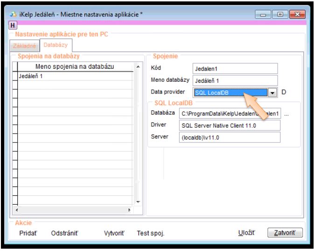
Task: Open the Data provider dropdown arrow
Action: (x=273, y=93)
